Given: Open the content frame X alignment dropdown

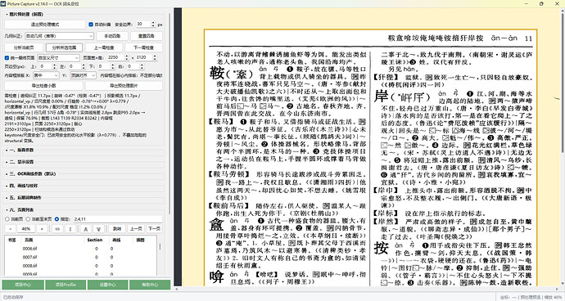Looking at the screenshot, I should coord(46,75).
